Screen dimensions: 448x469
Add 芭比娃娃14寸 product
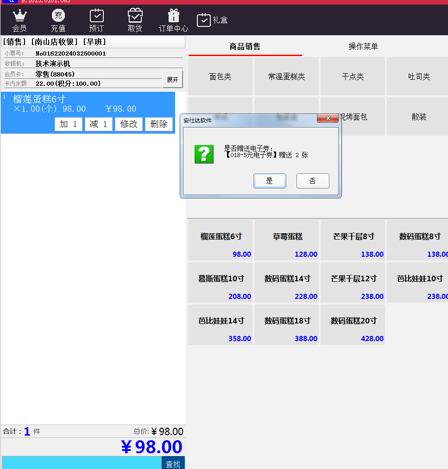click(221, 325)
